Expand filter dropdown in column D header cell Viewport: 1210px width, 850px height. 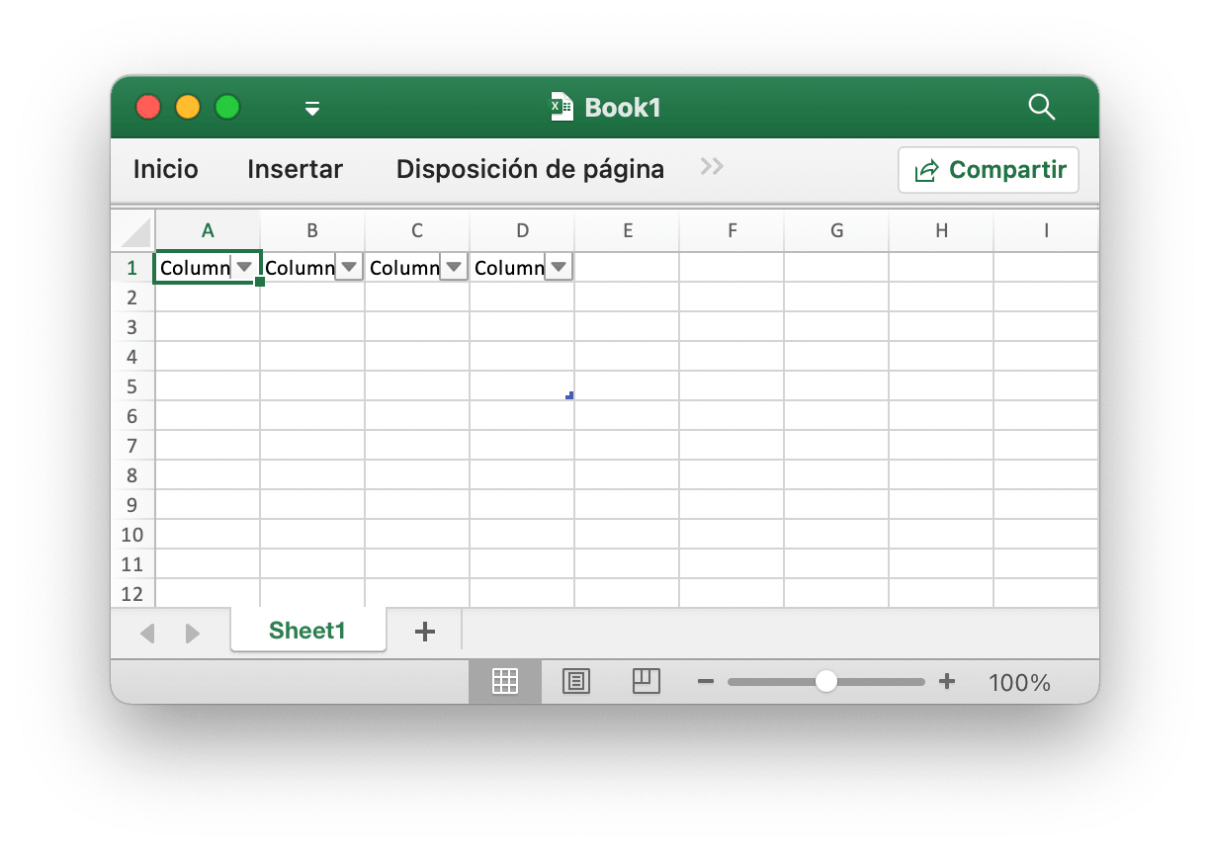(559, 267)
